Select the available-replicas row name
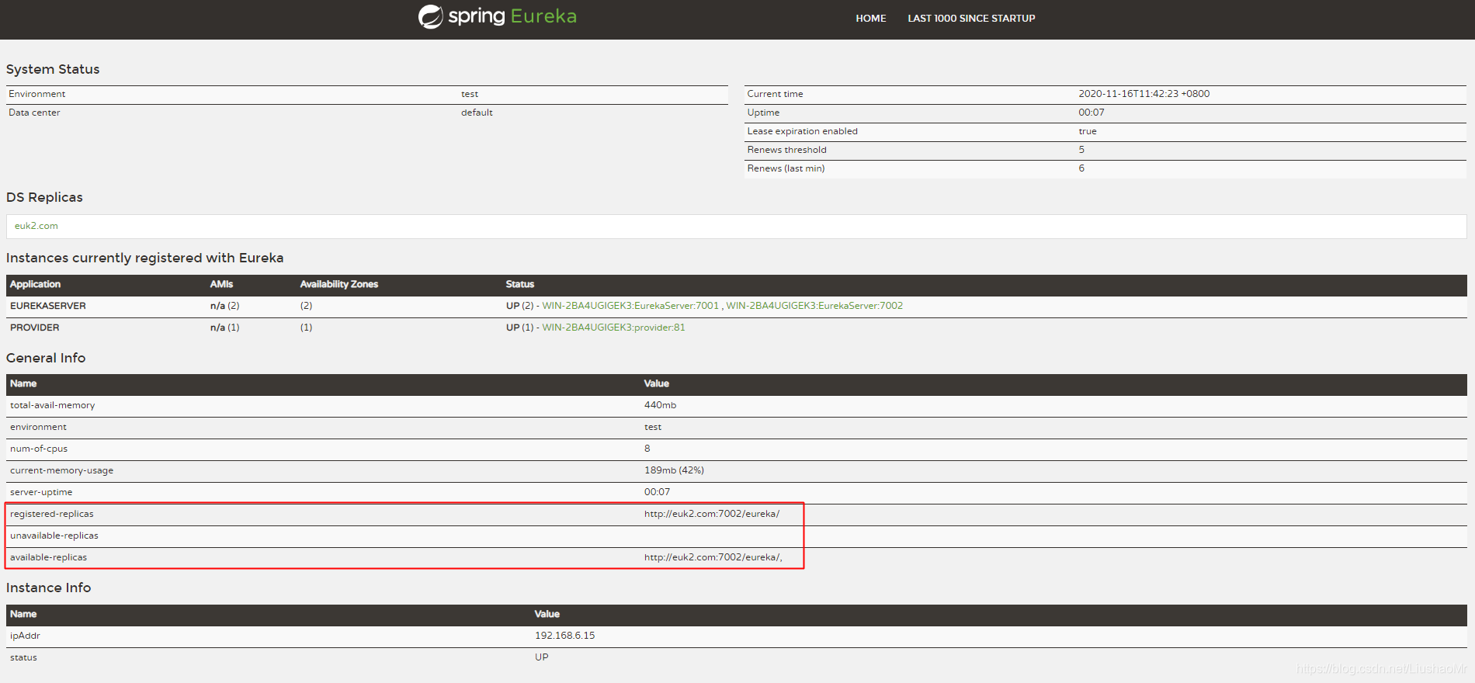This screenshot has height=683, width=1475. [48, 557]
